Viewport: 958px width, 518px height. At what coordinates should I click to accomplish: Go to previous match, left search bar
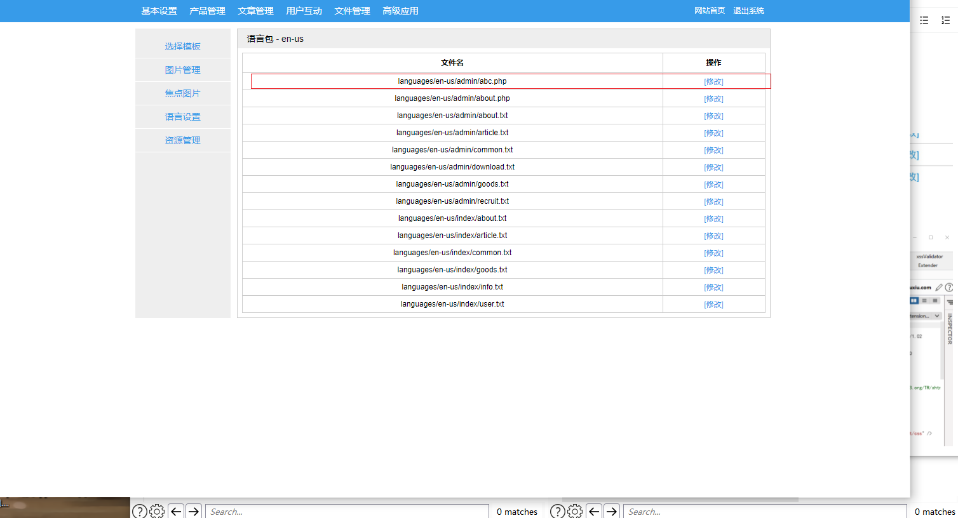tap(176, 511)
